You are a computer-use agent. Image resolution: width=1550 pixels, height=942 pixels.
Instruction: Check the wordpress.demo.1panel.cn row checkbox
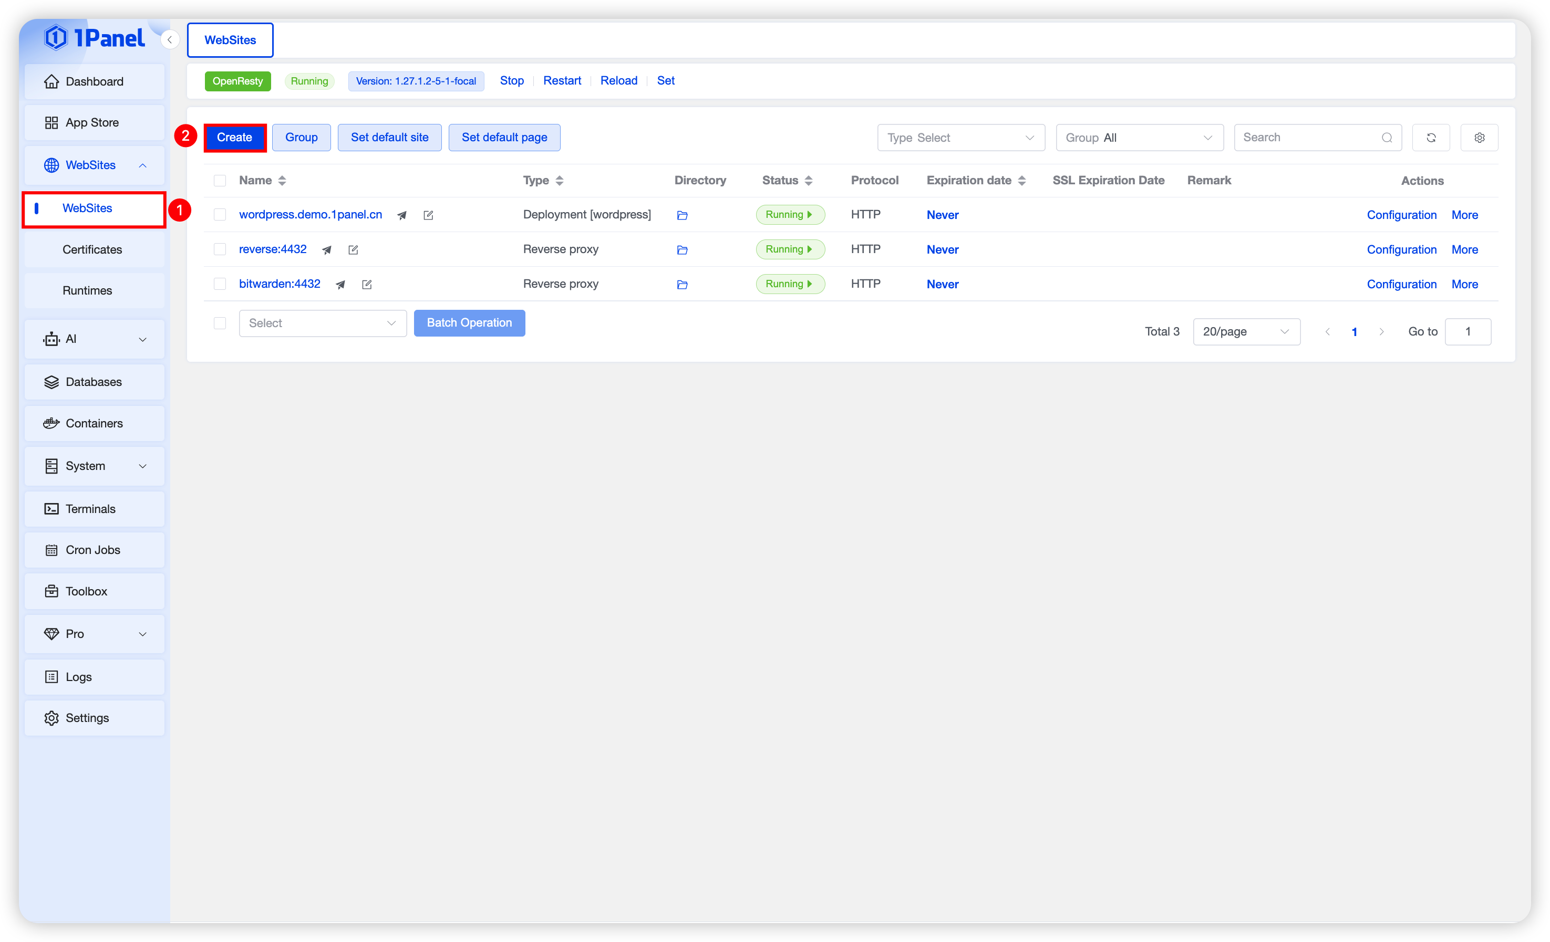pyautogui.click(x=220, y=215)
